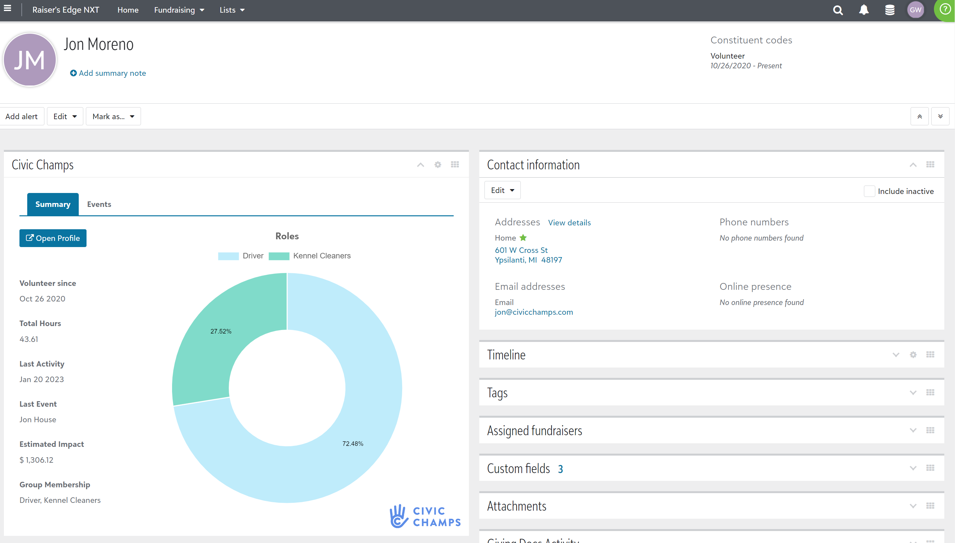Image resolution: width=955 pixels, height=543 pixels.
Task: Open the search icon in the top bar
Action: (838, 10)
